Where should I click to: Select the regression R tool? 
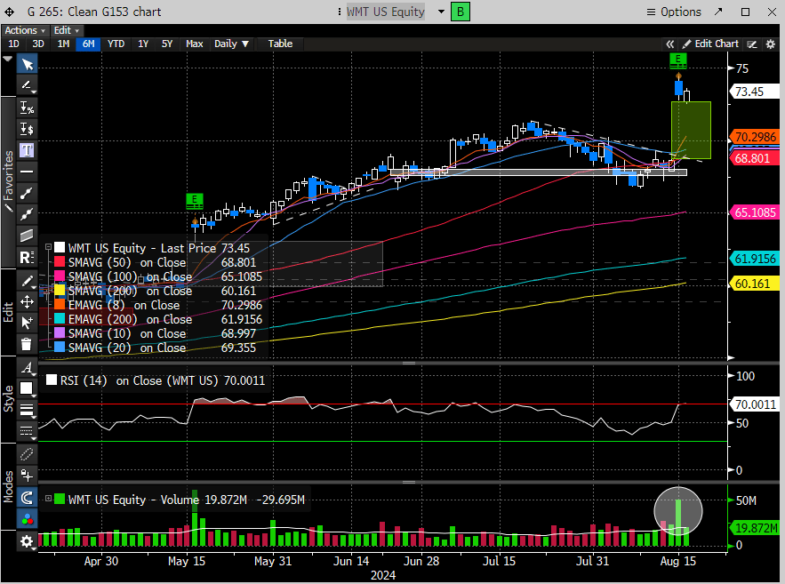click(x=27, y=257)
